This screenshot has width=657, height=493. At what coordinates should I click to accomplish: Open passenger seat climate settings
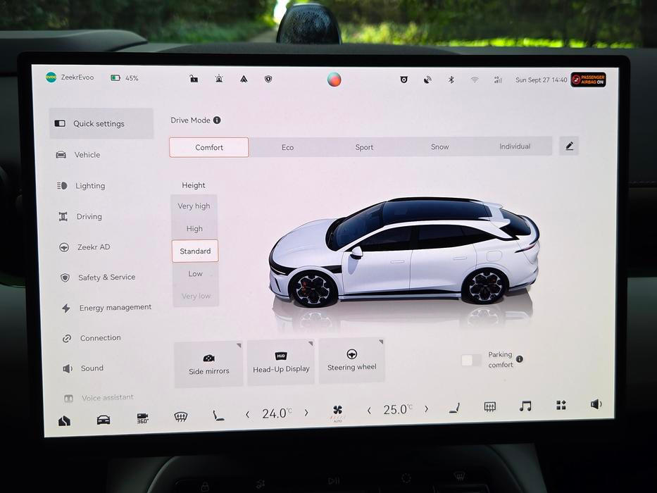(x=454, y=408)
